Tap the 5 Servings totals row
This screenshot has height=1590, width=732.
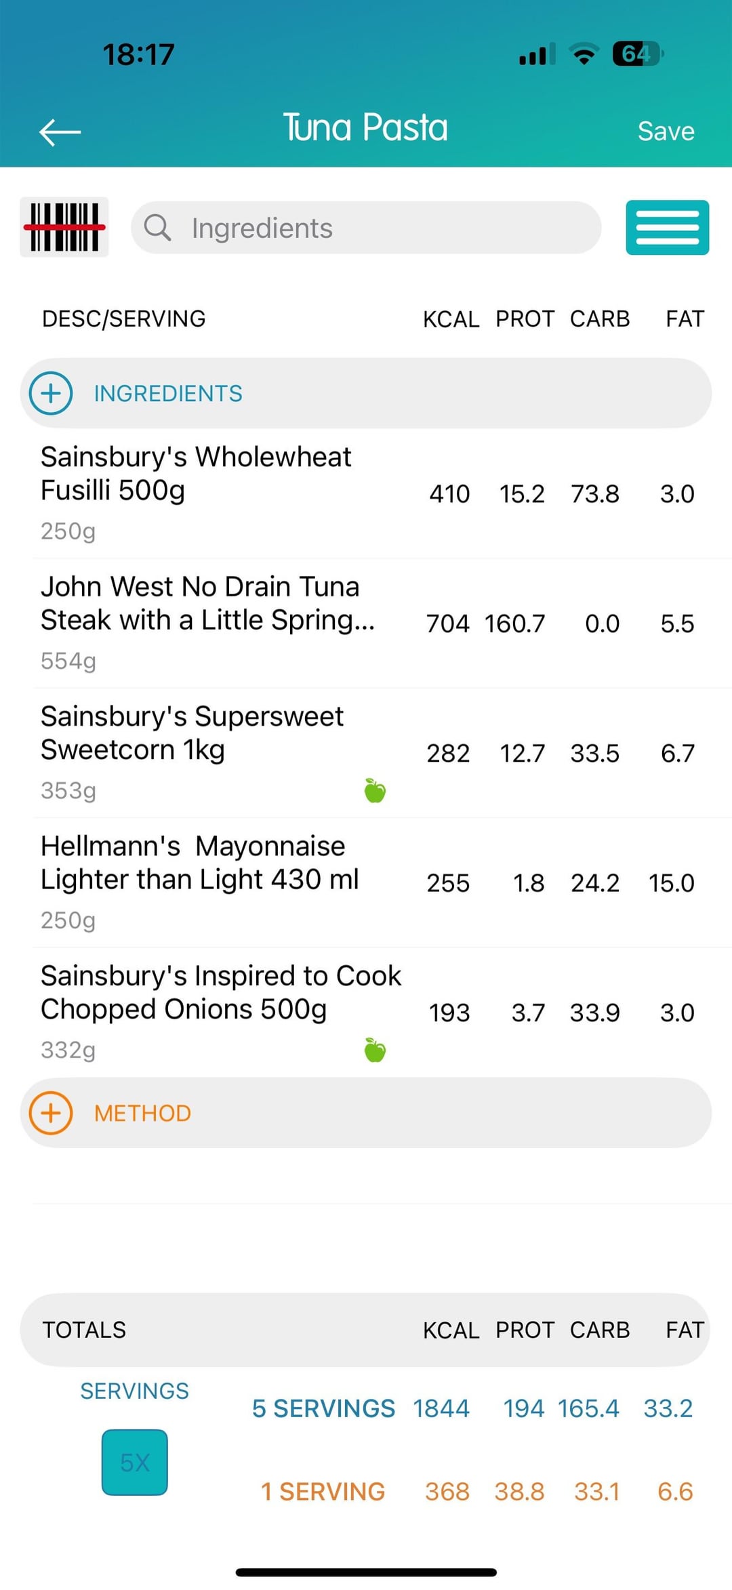click(x=471, y=1408)
